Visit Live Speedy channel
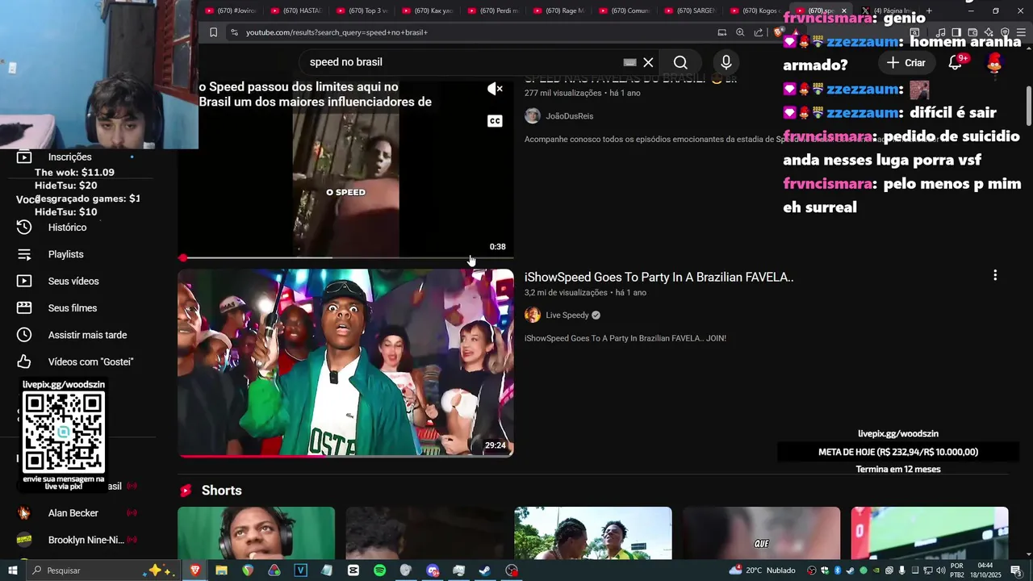 pyautogui.click(x=567, y=315)
